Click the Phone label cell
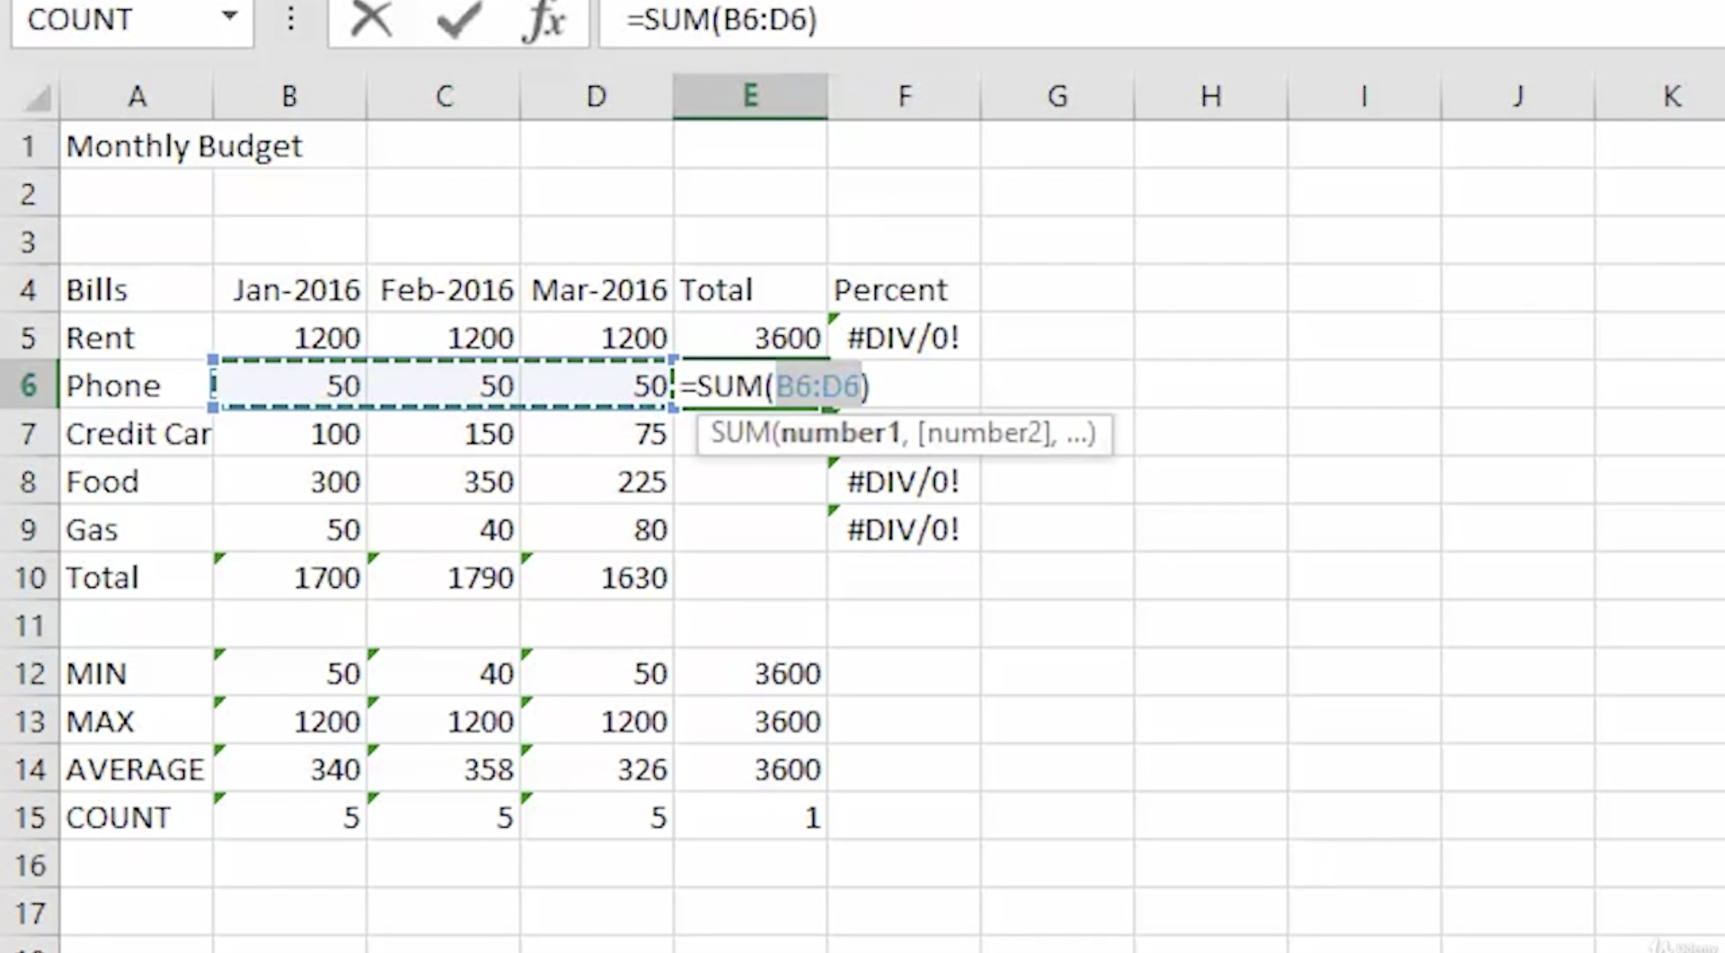1725x953 pixels. tap(137, 385)
